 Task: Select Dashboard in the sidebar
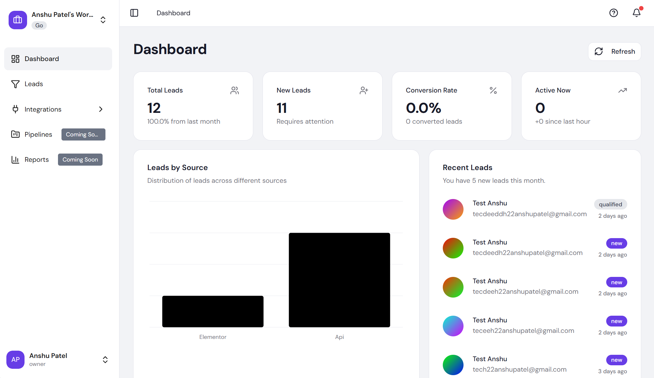click(41, 59)
